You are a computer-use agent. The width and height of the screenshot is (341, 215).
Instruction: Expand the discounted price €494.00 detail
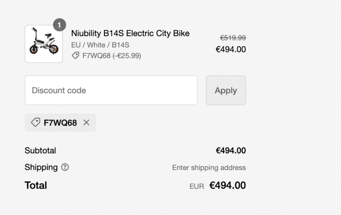pos(231,50)
